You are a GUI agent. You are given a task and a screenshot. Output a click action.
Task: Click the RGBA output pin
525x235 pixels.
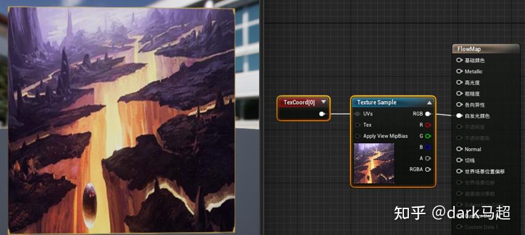pos(427,170)
